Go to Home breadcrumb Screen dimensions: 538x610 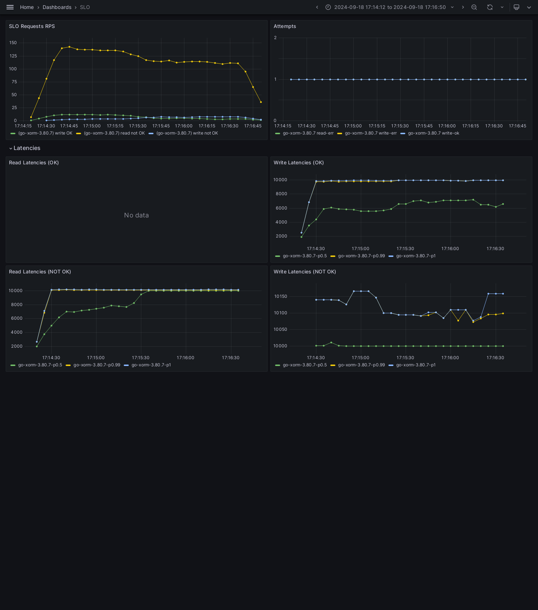[x=27, y=7]
